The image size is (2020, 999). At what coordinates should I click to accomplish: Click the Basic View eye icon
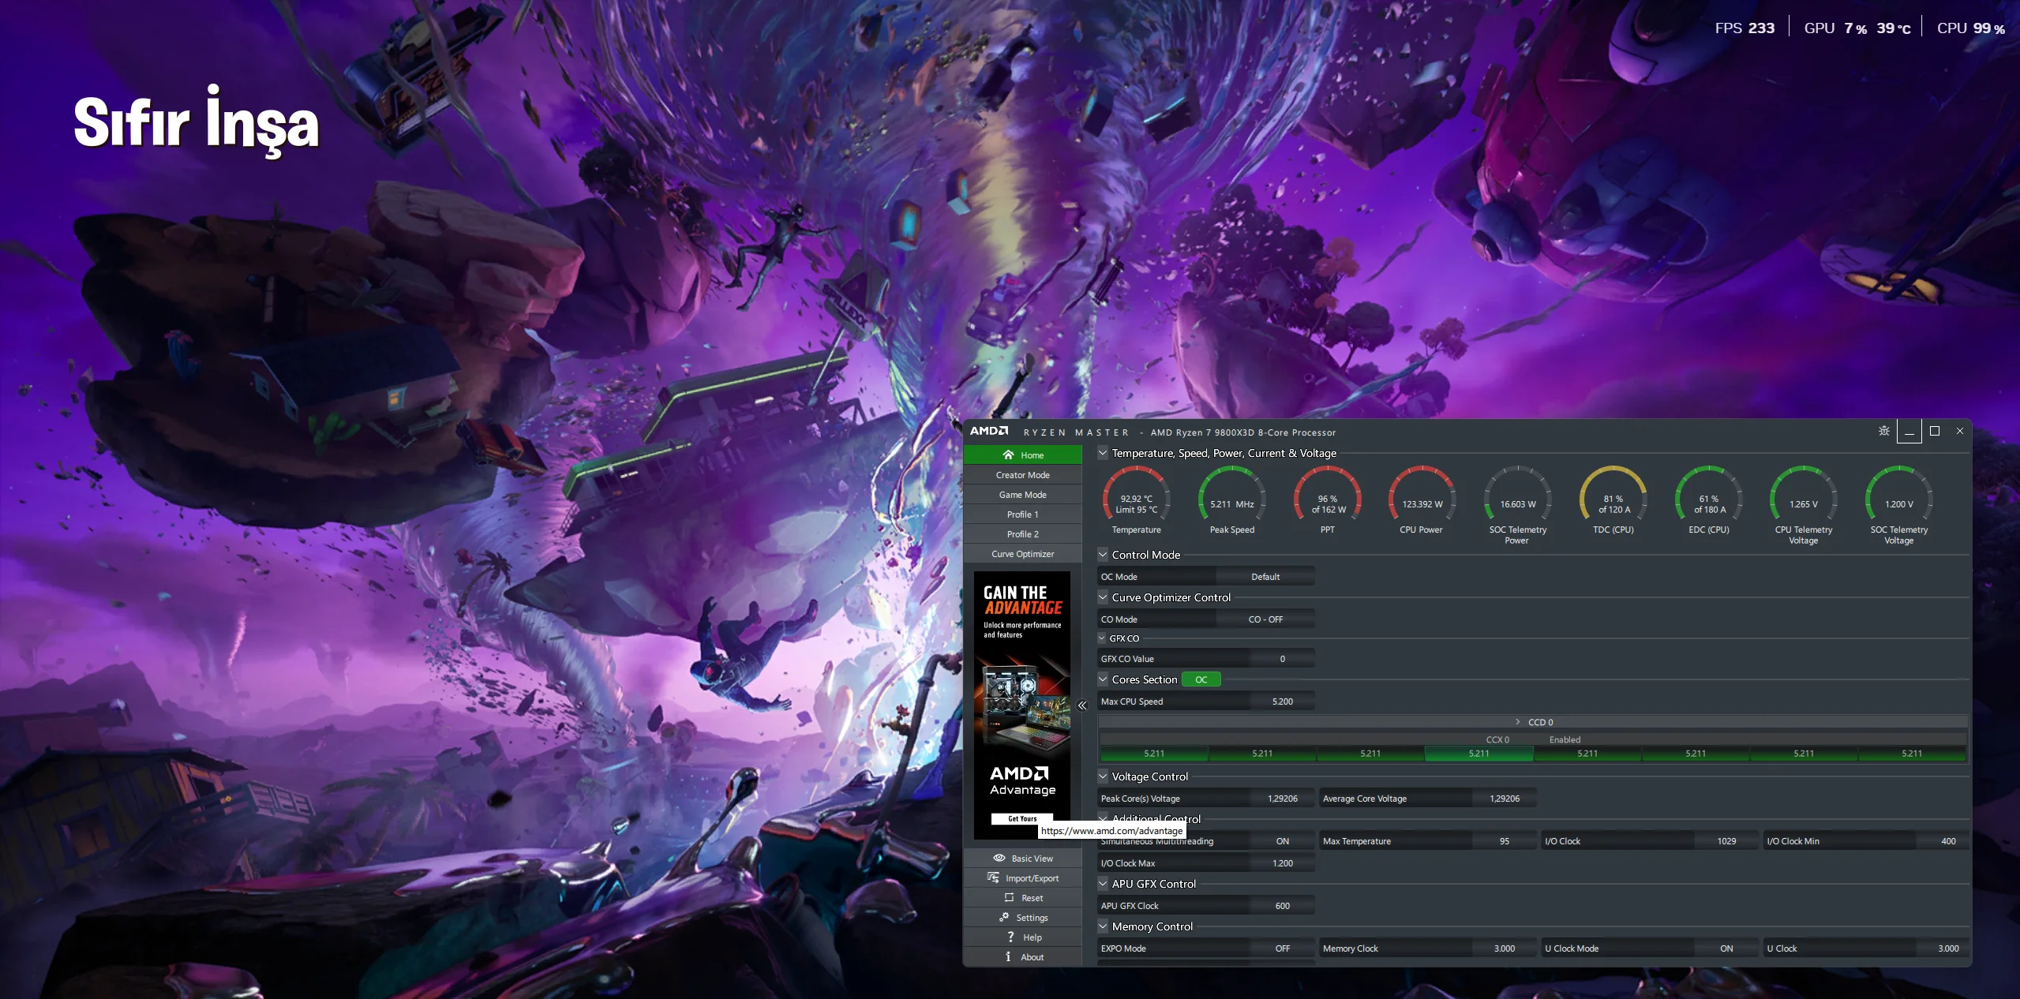(x=999, y=859)
